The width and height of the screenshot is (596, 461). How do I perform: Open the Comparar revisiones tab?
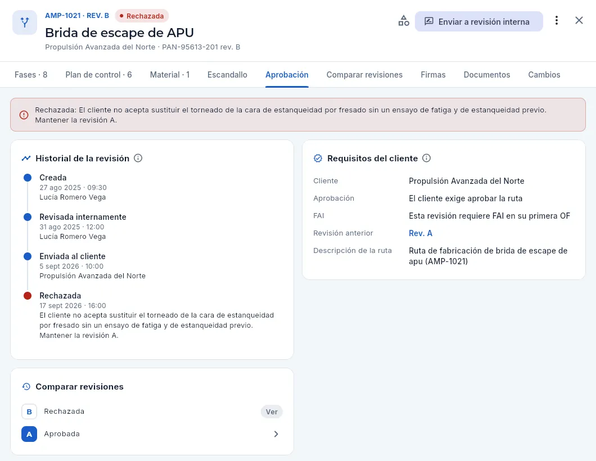coord(364,75)
